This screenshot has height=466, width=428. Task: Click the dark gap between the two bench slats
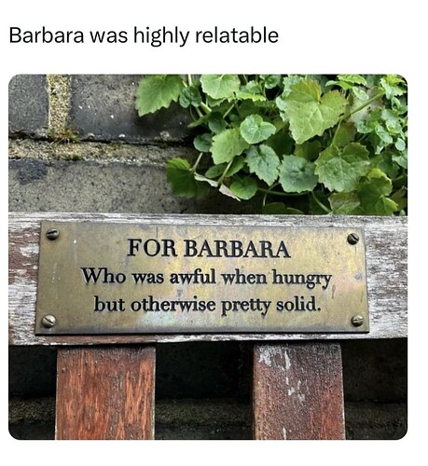click(204, 391)
